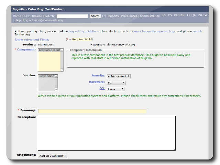Select TestComponent in the component list

point(49,50)
